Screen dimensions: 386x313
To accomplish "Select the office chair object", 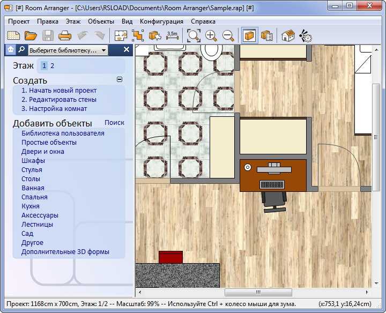I will (x=274, y=202).
